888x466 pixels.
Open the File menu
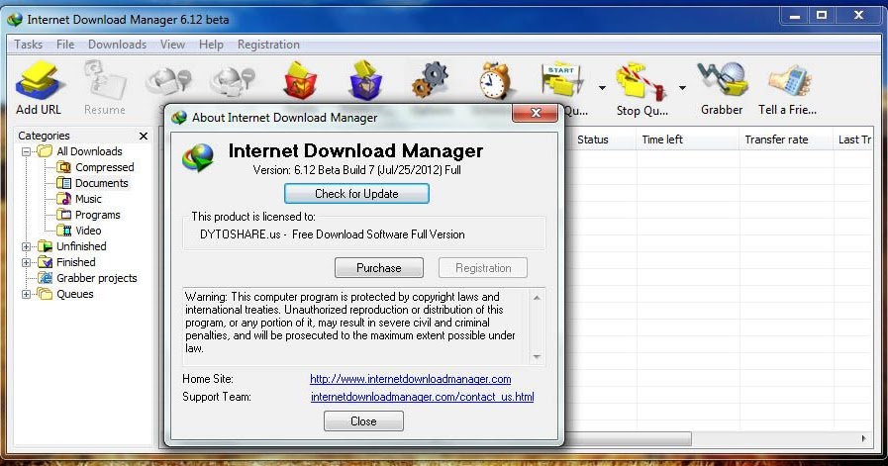(65, 45)
